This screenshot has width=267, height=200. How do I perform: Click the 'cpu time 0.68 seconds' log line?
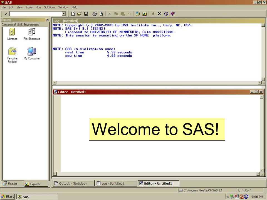98,56
